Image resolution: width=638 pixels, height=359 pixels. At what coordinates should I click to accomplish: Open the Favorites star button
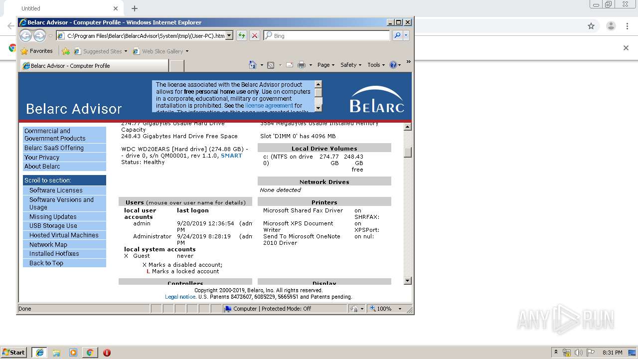tap(36, 51)
